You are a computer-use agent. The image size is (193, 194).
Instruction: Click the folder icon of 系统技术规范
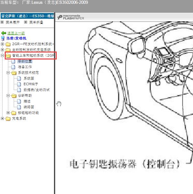(x=14, y=73)
